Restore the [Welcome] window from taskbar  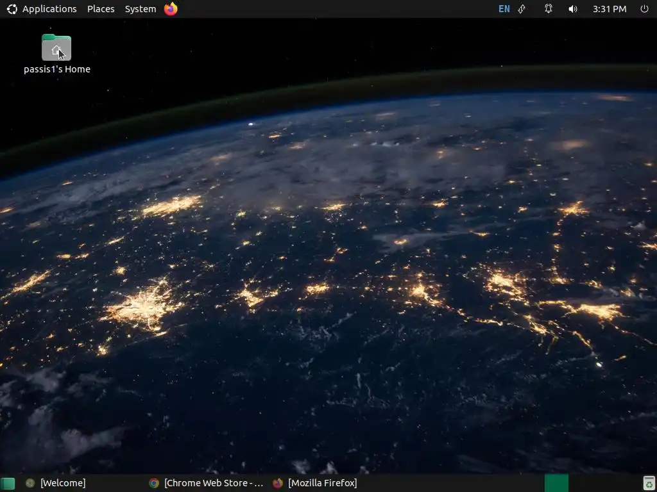coord(56,483)
